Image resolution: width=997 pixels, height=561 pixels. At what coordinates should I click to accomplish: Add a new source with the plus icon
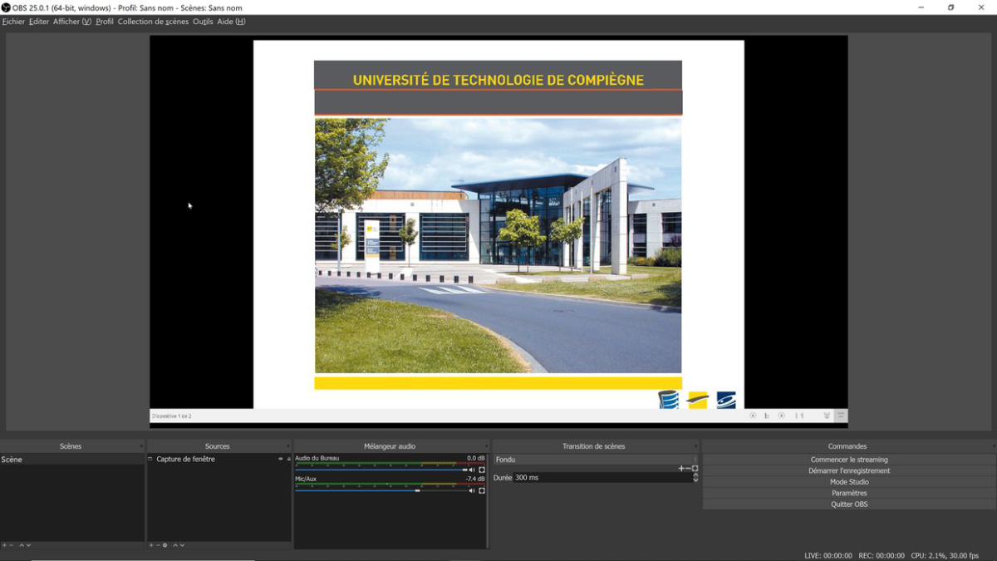point(151,545)
